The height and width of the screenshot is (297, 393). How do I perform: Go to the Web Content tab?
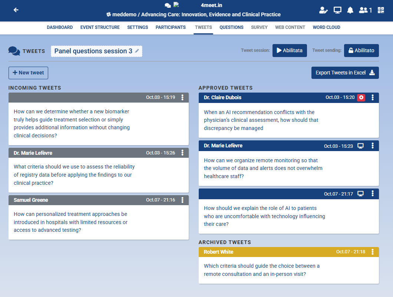[290, 27]
